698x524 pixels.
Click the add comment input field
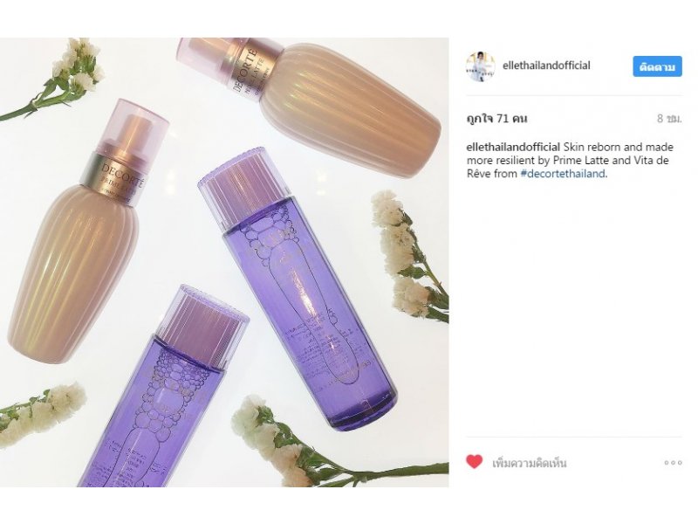pyautogui.click(x=530, y=463)
